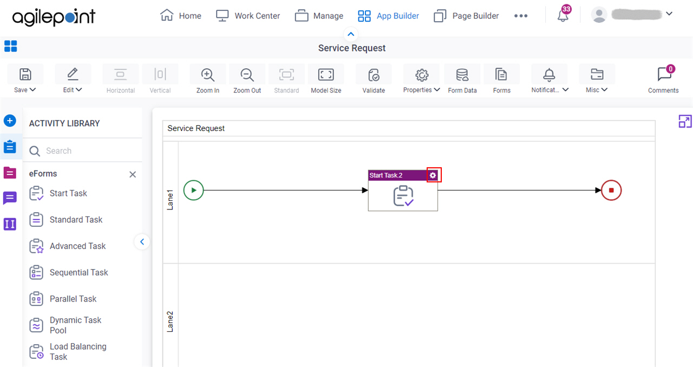Click the Service Request pool title
The image size is (693, 367).
pyautogui.click(x=196, y=128)
